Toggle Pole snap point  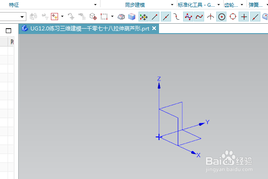[188, 17]
